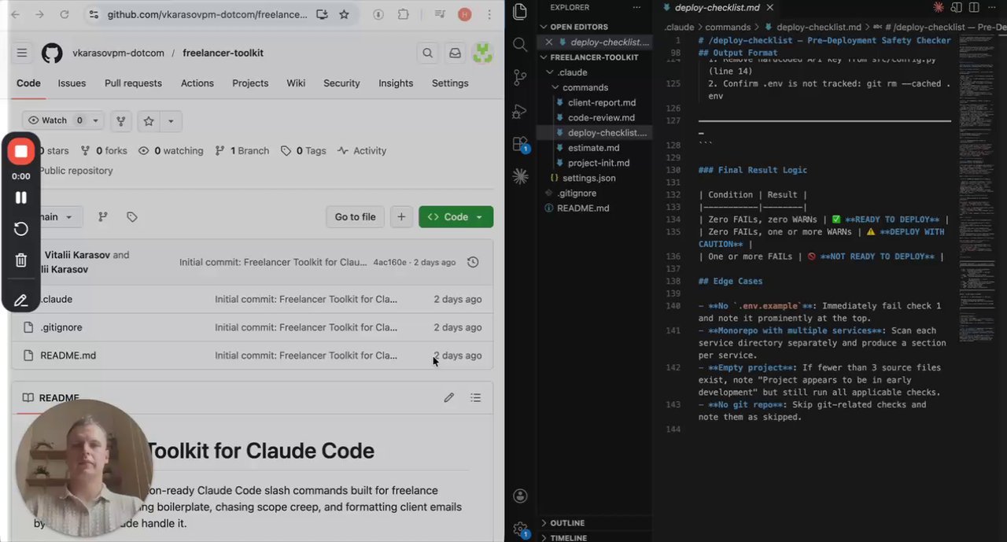Delete the recording with the trash icon
Screen dimensions: 1007x542
21,260
